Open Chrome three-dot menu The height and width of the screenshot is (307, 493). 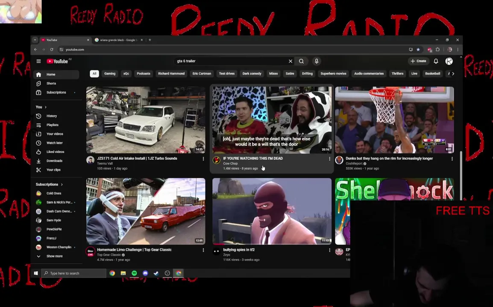coord(458,49)
